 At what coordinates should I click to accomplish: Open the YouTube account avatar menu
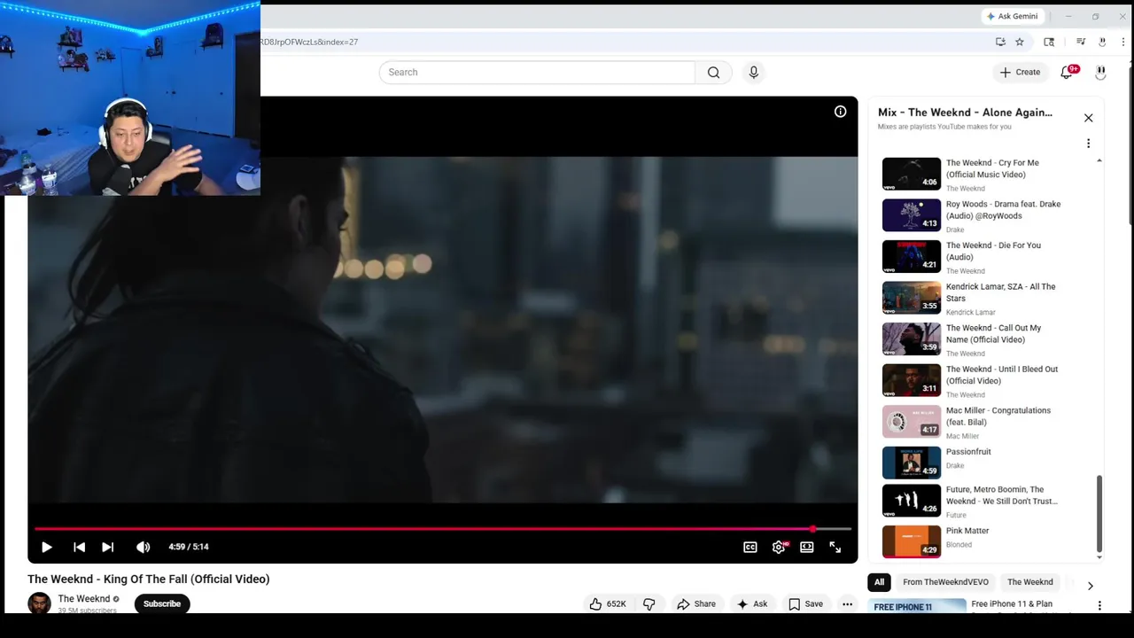[1100, 72]
